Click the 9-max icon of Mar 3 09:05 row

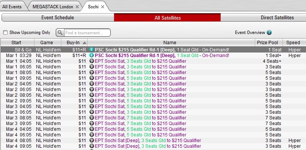[92, 123]
